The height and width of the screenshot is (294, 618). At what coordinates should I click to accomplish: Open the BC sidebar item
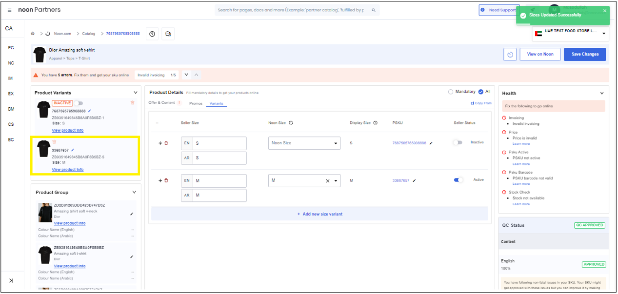[x=11, y=140]
